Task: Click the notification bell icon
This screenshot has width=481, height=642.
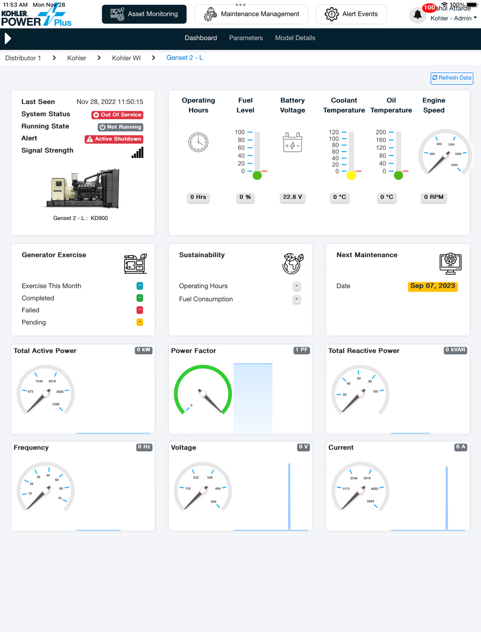Action: point(418,15)
